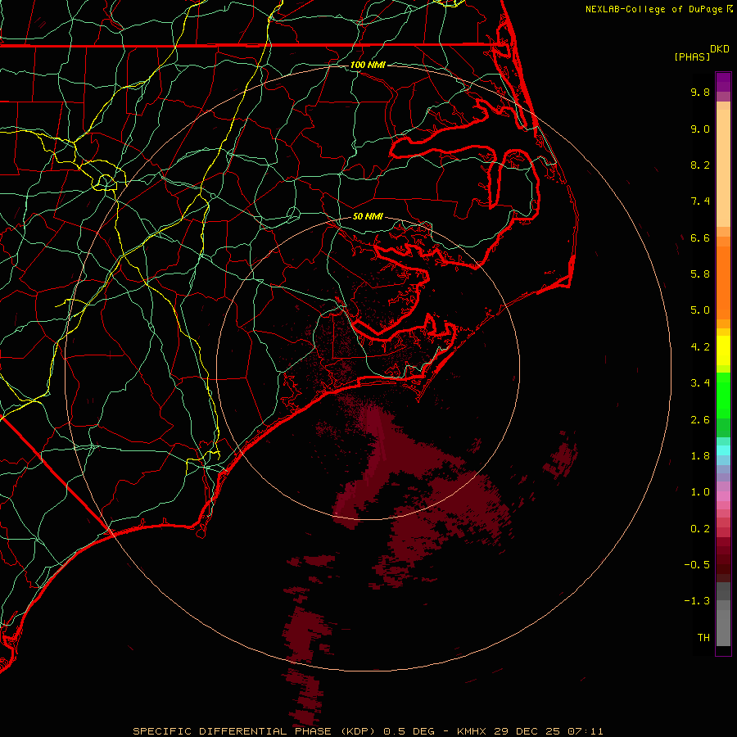The height and width of the screenshot is (737, 737).
Task: Click the 9.0 value on the scale
Action: 700,129
